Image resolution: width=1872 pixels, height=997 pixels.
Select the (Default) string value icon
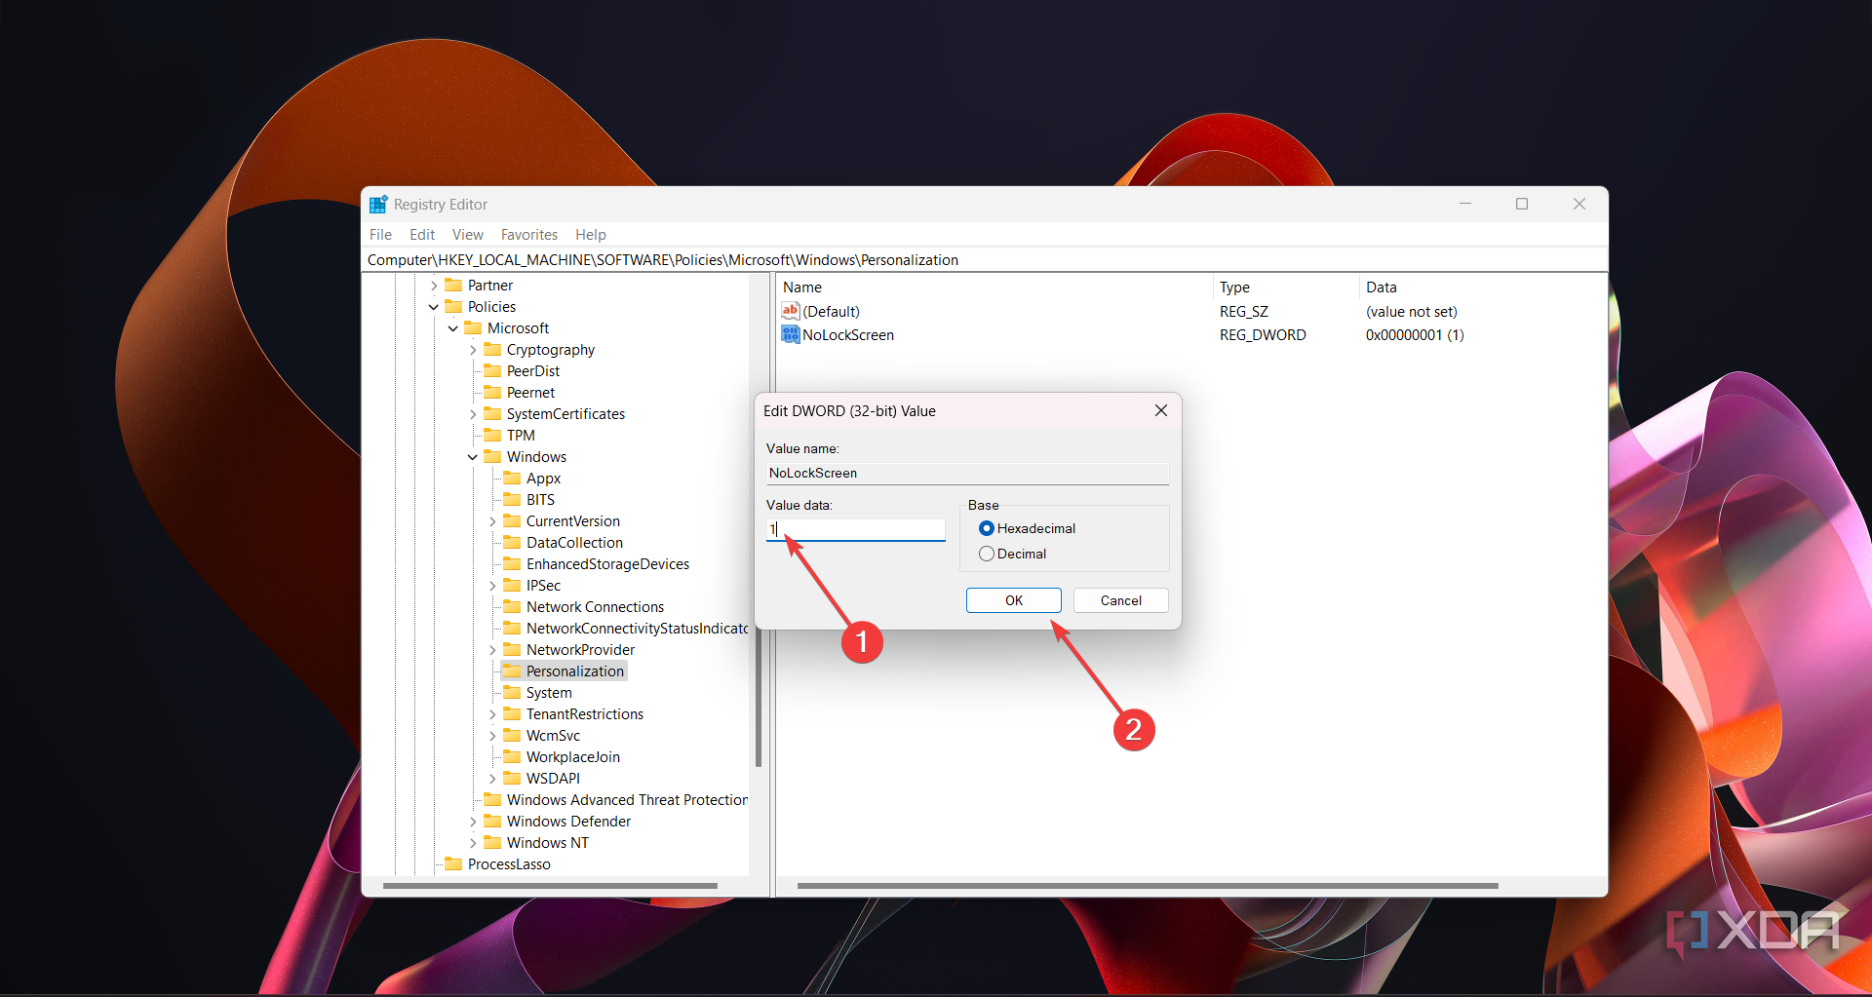click(x=791, y=311)
